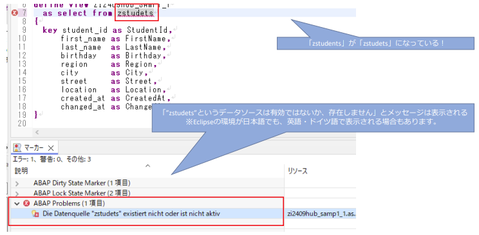479x235 pixels.
Task: Click the ABAP Problems row label
Action: pyautogui.click(x=70, y=203)
